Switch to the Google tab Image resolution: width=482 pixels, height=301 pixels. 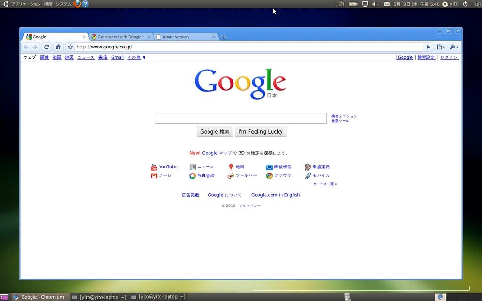click(x=56, y=37)
